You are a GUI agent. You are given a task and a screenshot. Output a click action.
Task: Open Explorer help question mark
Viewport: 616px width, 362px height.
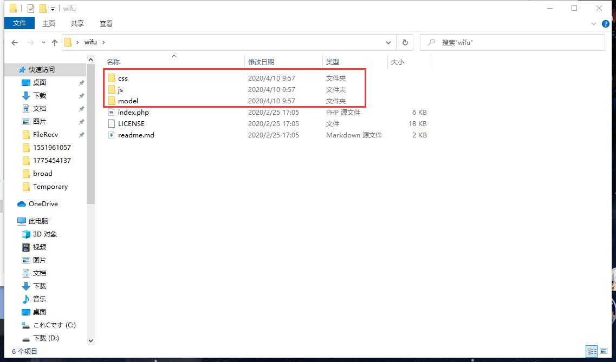coord(605,23)
